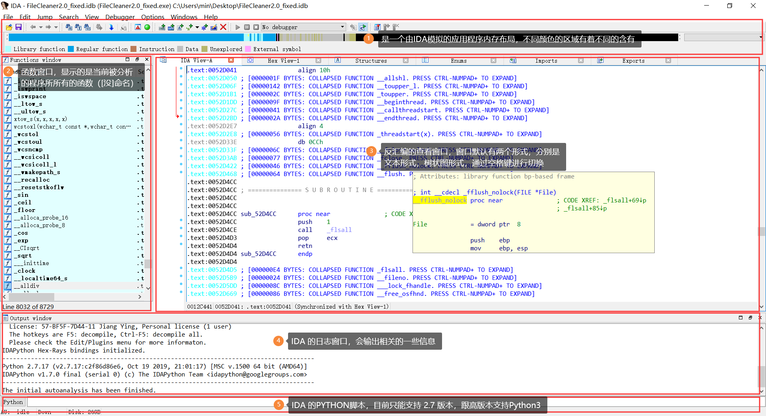Open the Search menu
This screenshot has height=416, width=766.
point(69,17)
